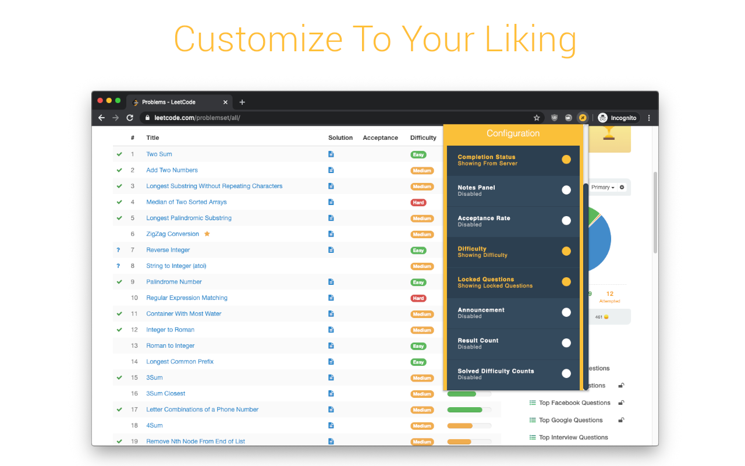Open the LeetCode extension icon in toolbar
This screenshot has width=745, height=466.
582,118
